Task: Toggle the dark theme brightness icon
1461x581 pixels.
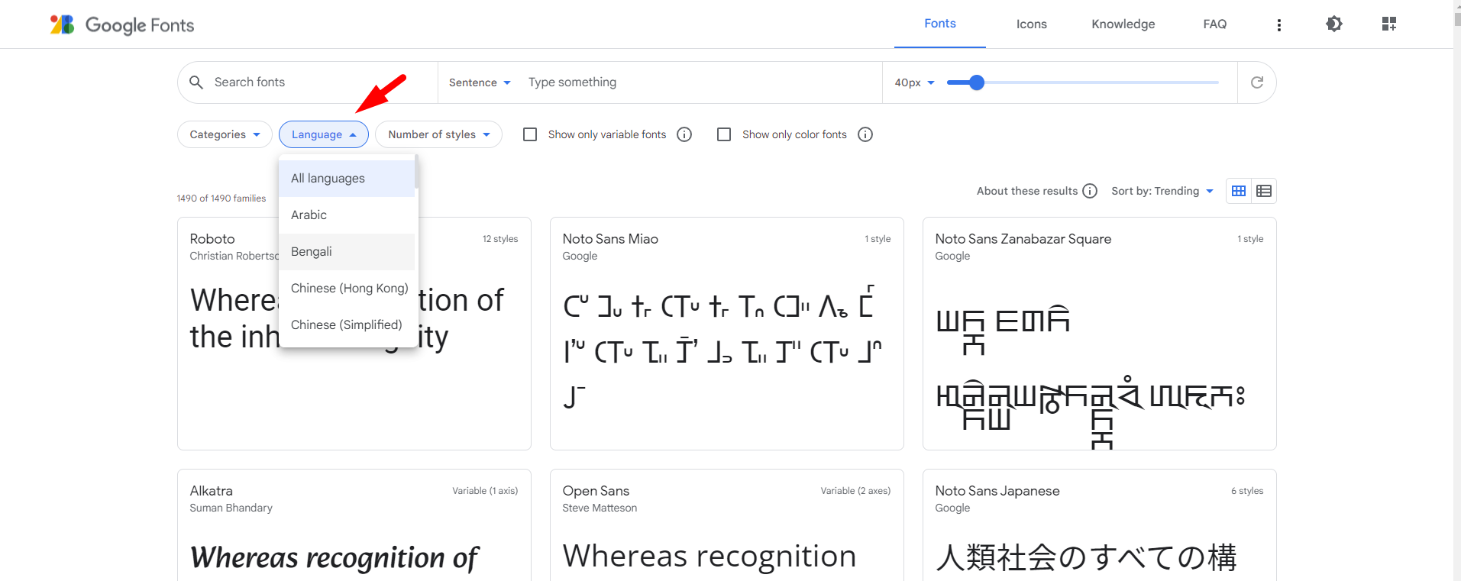Action: (1333, 24)
